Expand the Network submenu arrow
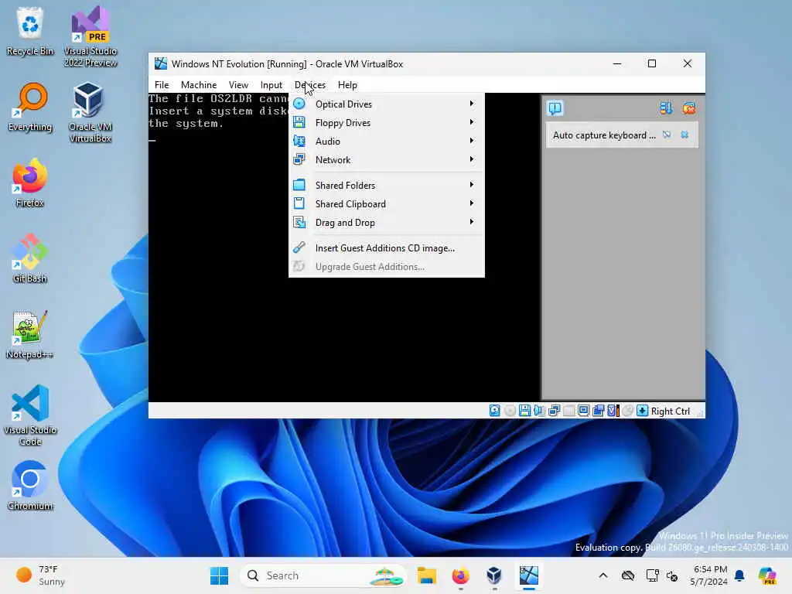The width and height of the screenshot is (792, 594). click(x=472, y=159)
